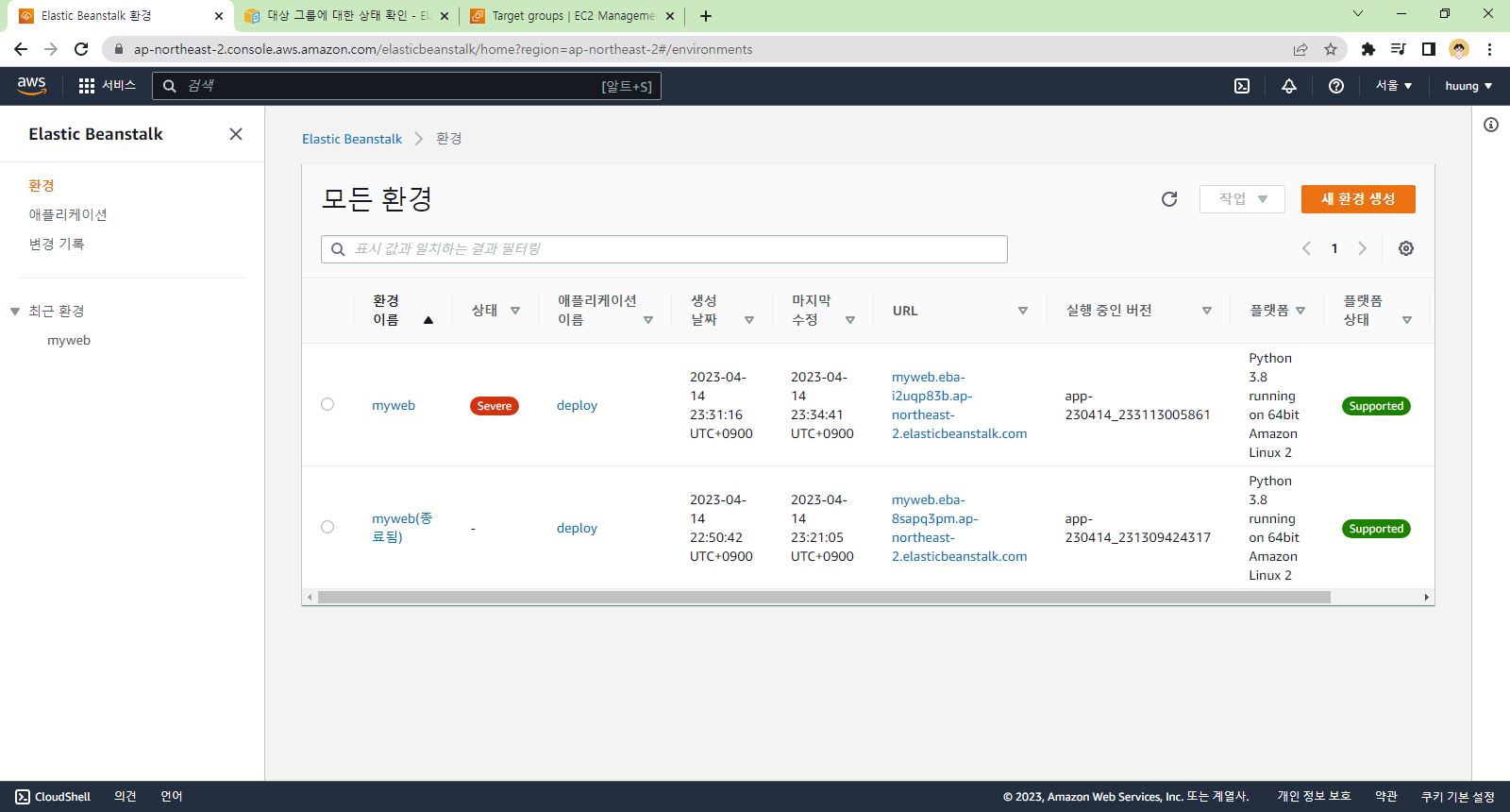Open the myweb environment link in table
Image resolution: width=1510 pixels, height=812 pixels.
tap(394, 405)
